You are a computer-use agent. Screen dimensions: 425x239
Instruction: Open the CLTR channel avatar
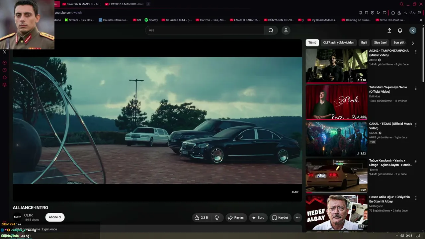[17, 217]
